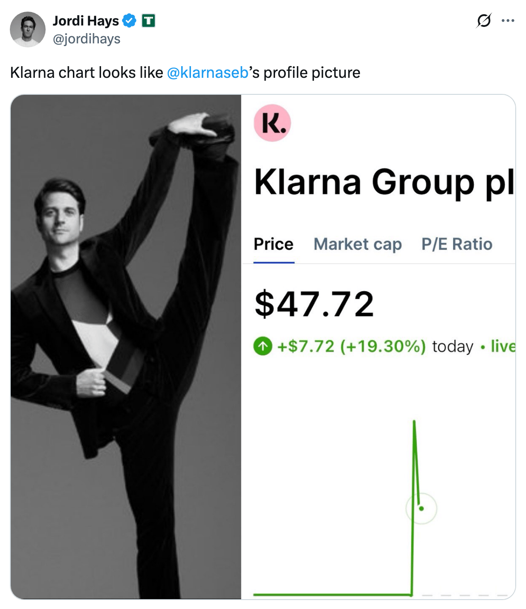This screenshot has height=609, width=526.
Task: Click the green up-arrow circle icon
Action: [263, 346]
